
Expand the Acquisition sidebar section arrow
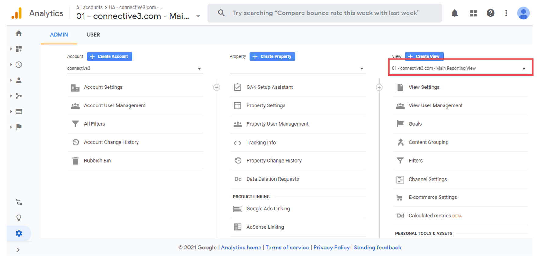(11, 96)
